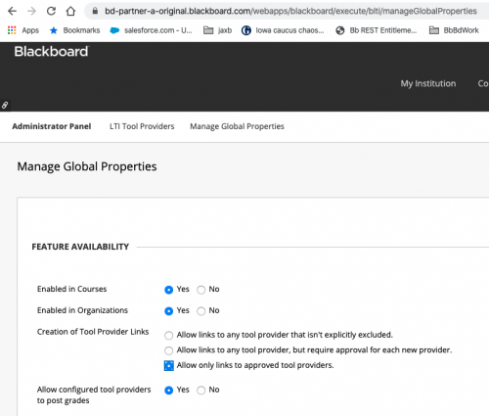489x416 pixels.
Task: Select No for tool providers posting grades
Action: click(x=201, y=391)
